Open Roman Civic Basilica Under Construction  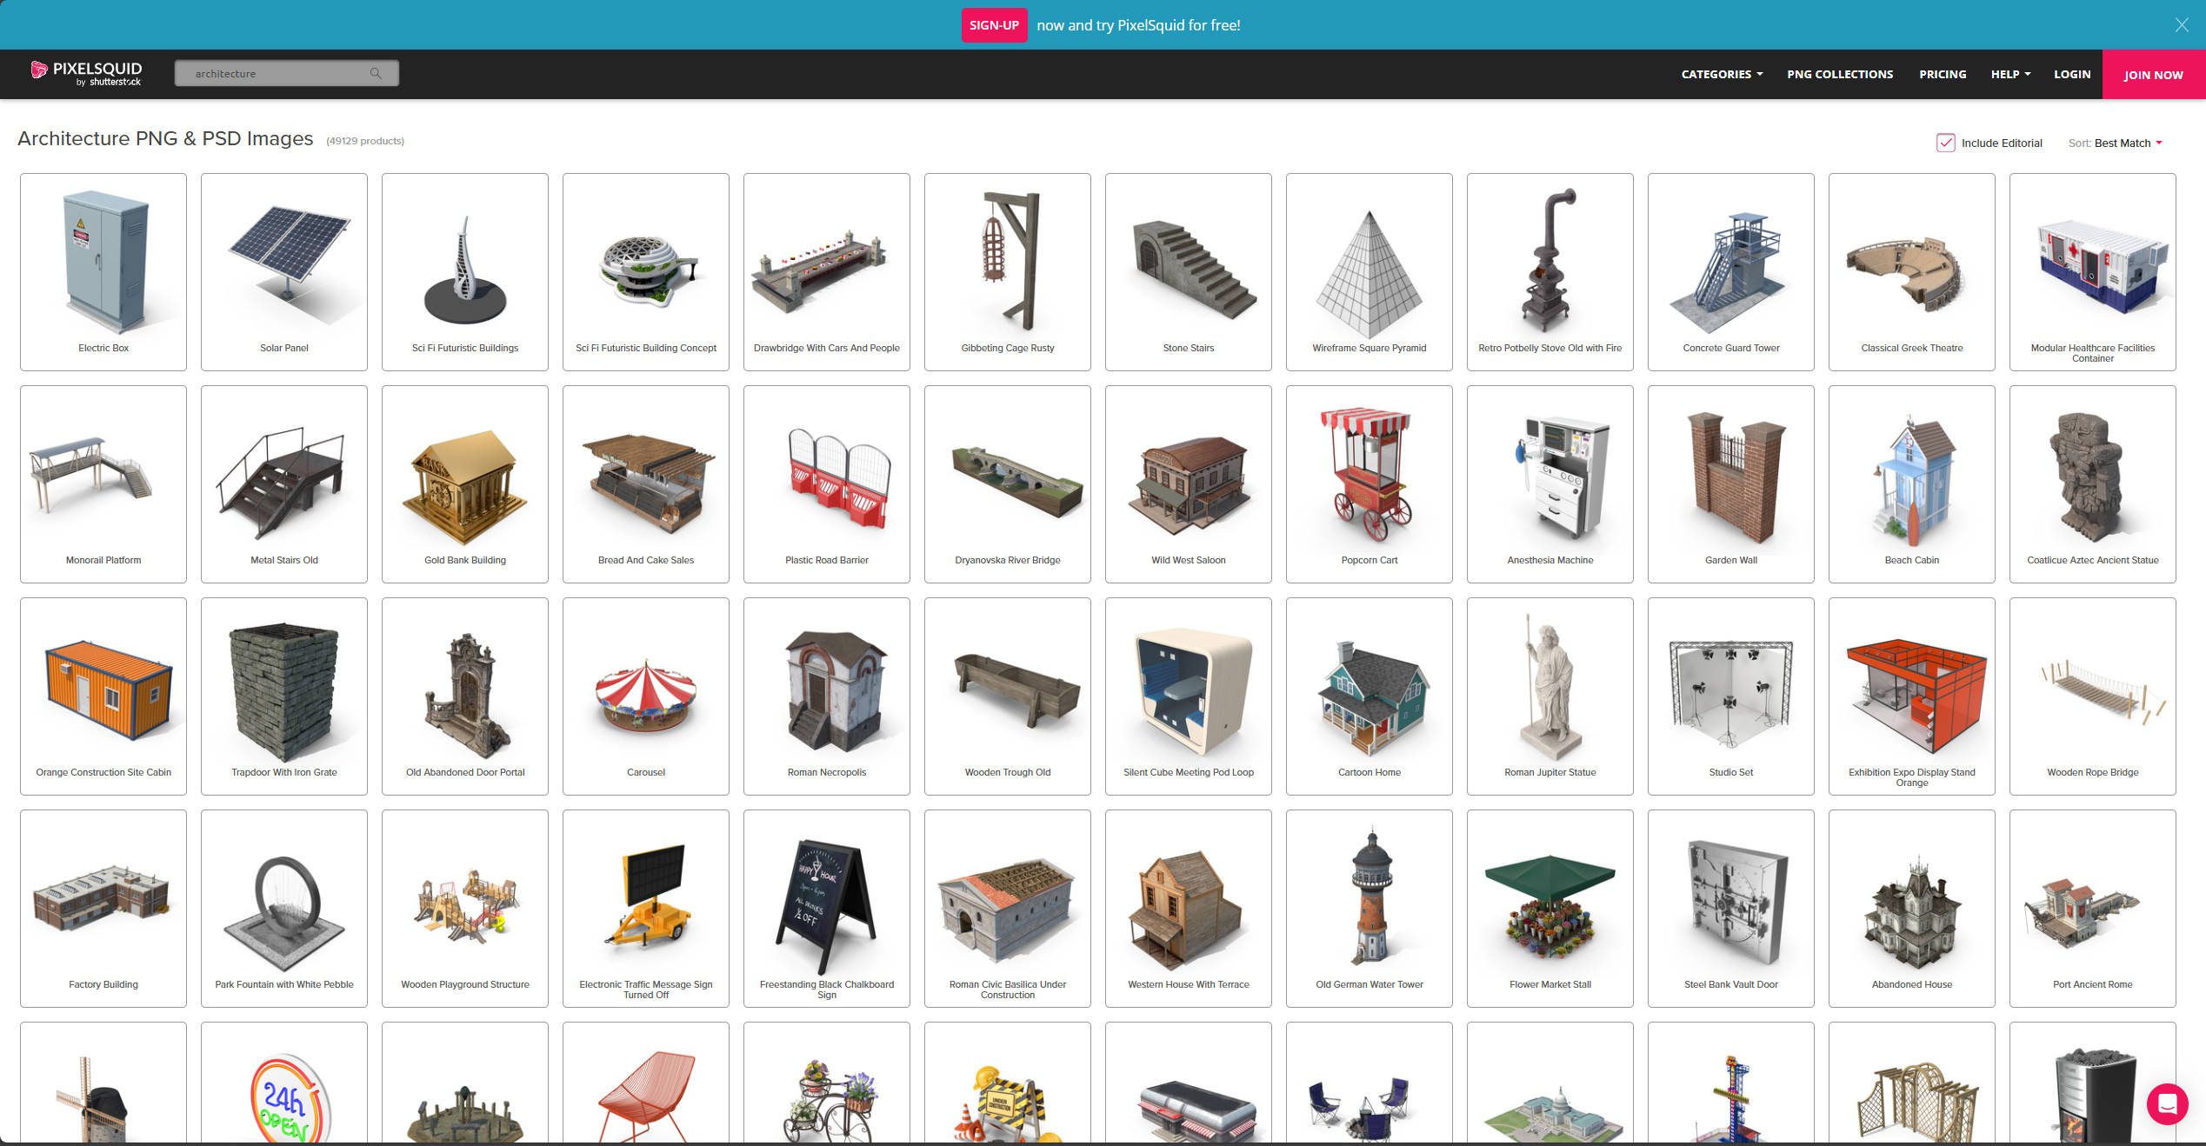[x=1008, y=908]
